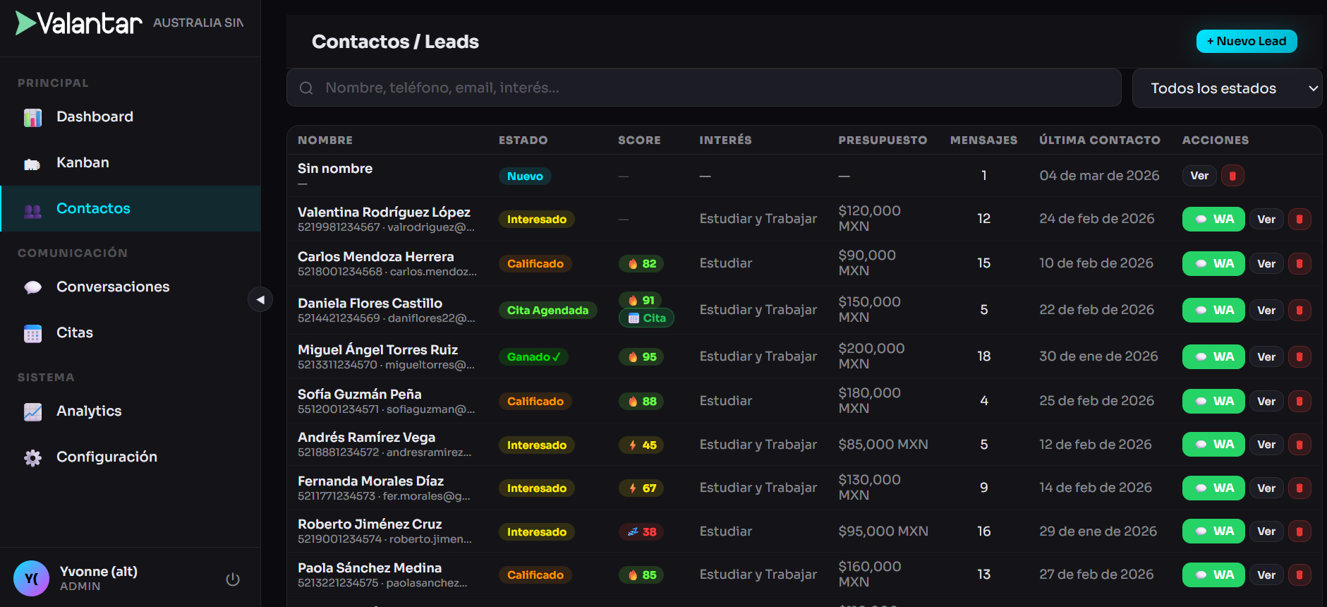
Task: Collapse the sidebar with arrow toggle
Action: point(260,299)
